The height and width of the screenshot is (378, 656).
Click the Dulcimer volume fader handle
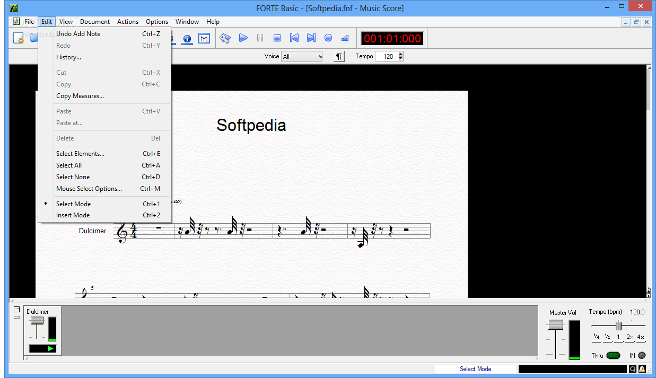[37, 320]
